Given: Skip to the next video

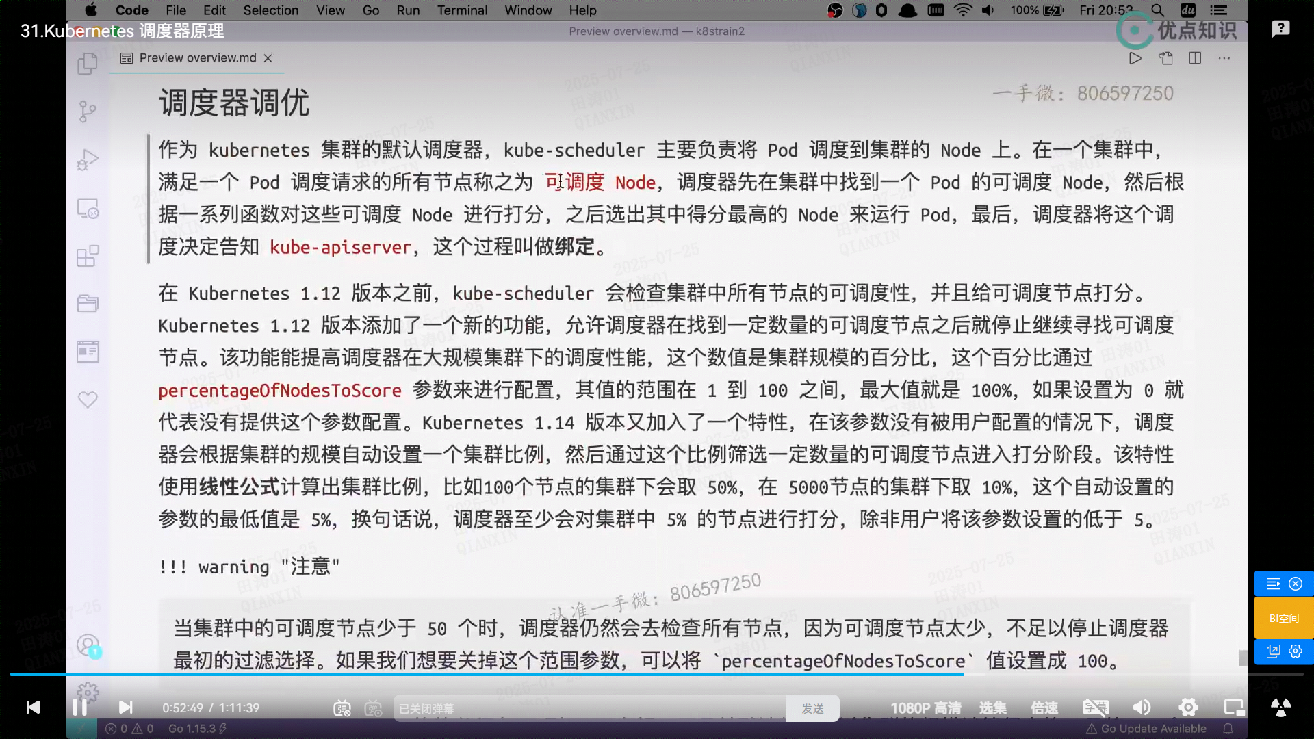Looking at the screenshot, I should (126, 708).
